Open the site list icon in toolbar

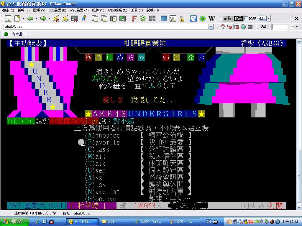click(x=8, y=19)
